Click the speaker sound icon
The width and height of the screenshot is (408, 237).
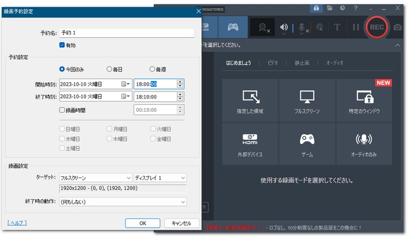pos(284,27)
